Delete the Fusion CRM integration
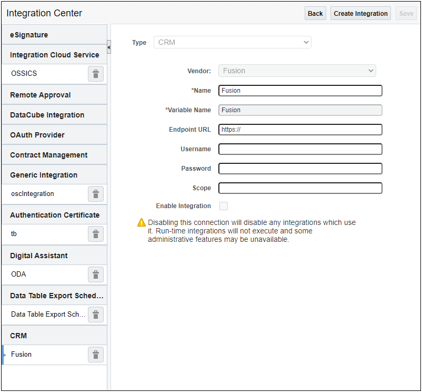422x392 pixels. (x=95, y=355)
